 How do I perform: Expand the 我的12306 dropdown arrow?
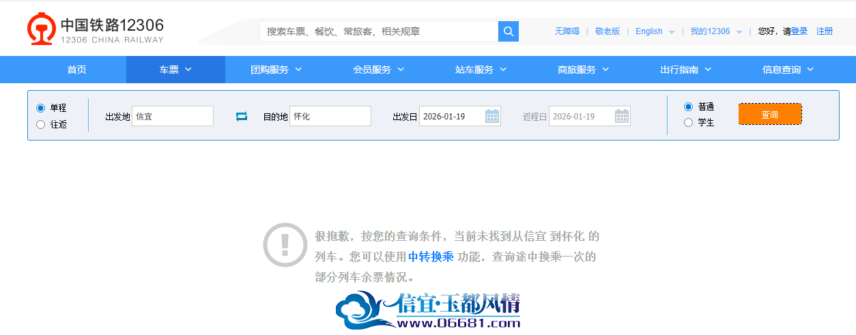point(739,32)
